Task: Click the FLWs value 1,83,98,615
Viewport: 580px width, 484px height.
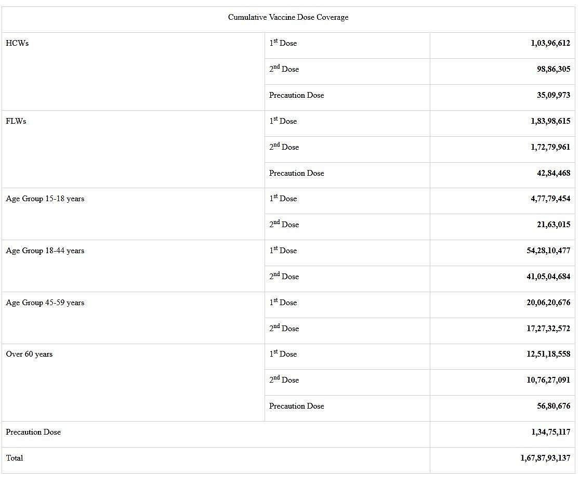Action: [x=550, y=121]
